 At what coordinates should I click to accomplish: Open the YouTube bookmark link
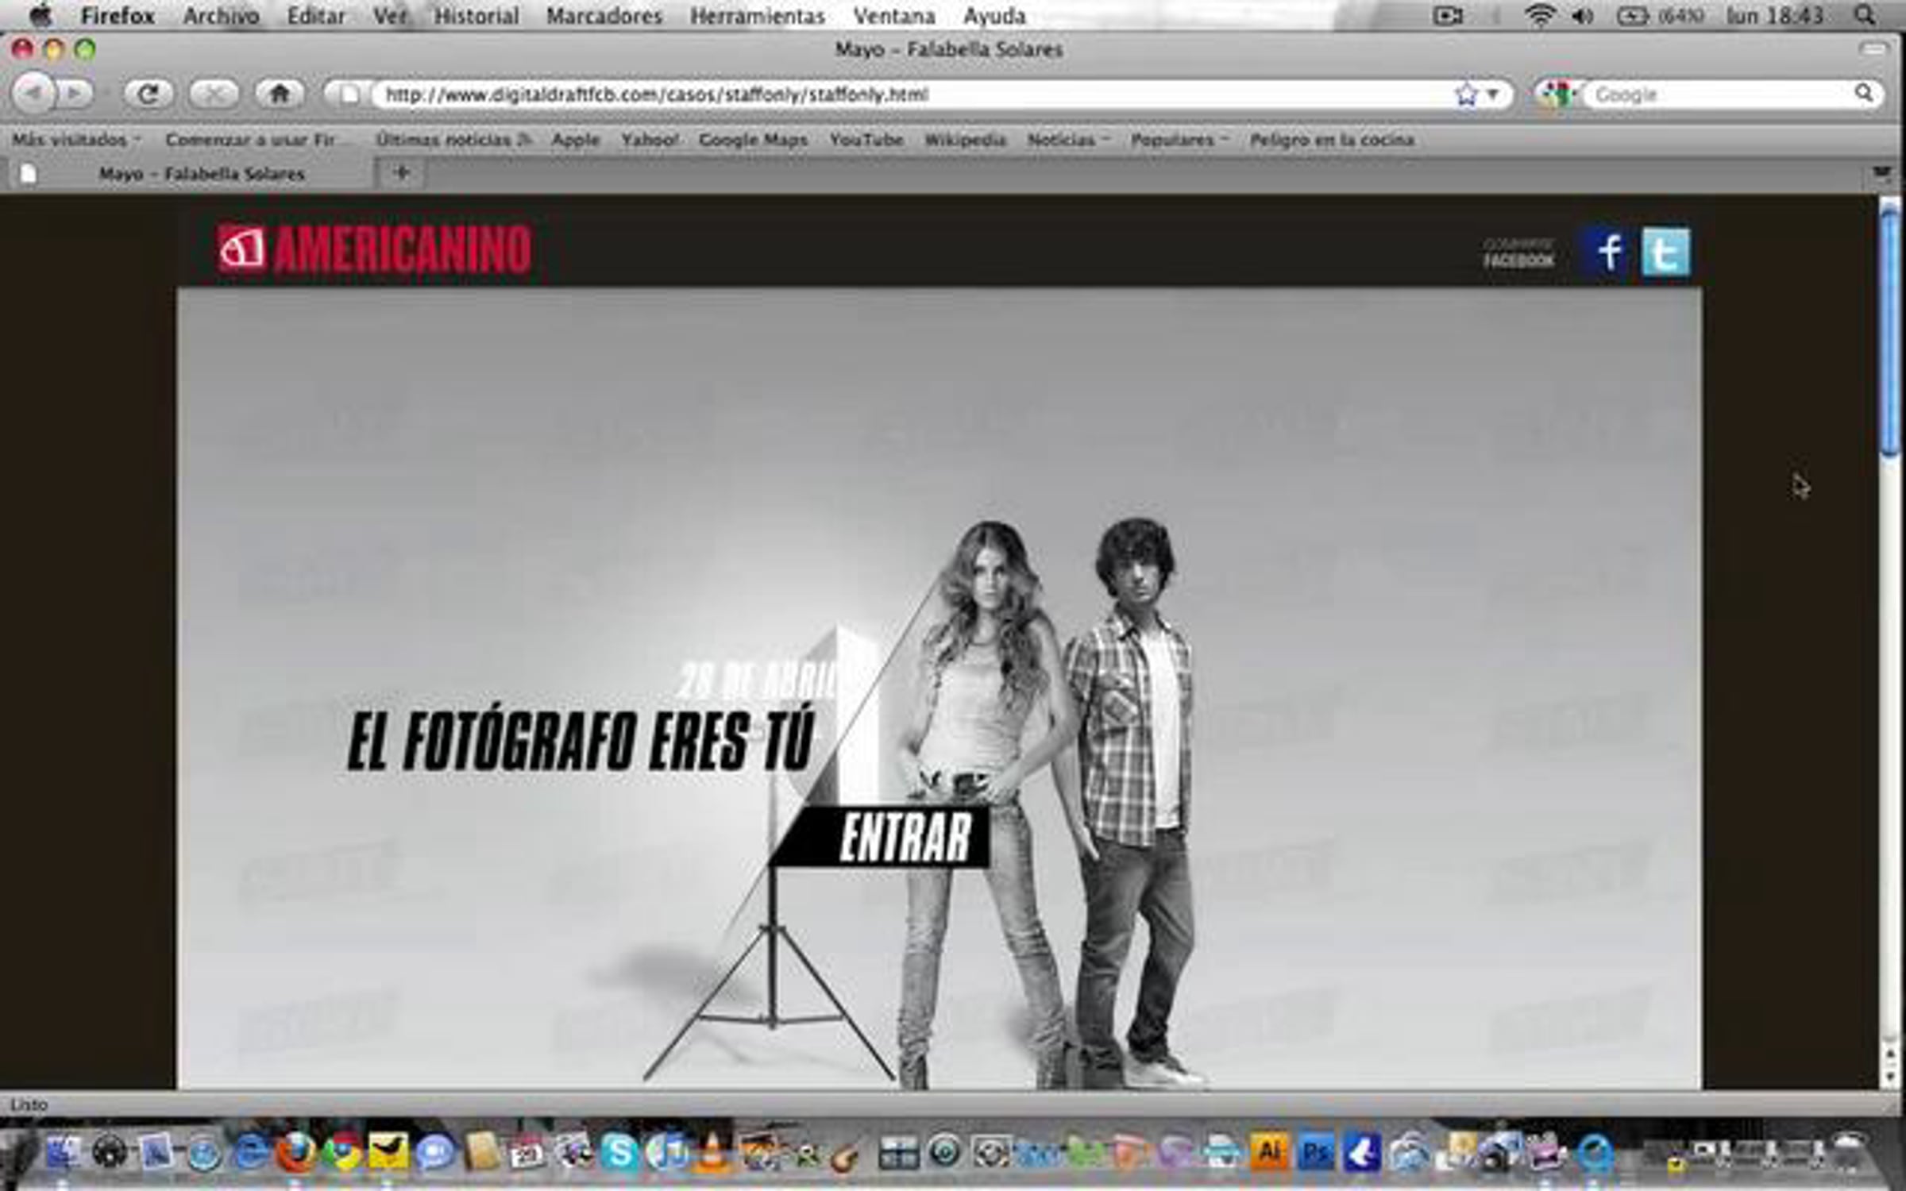pos(866,140)
